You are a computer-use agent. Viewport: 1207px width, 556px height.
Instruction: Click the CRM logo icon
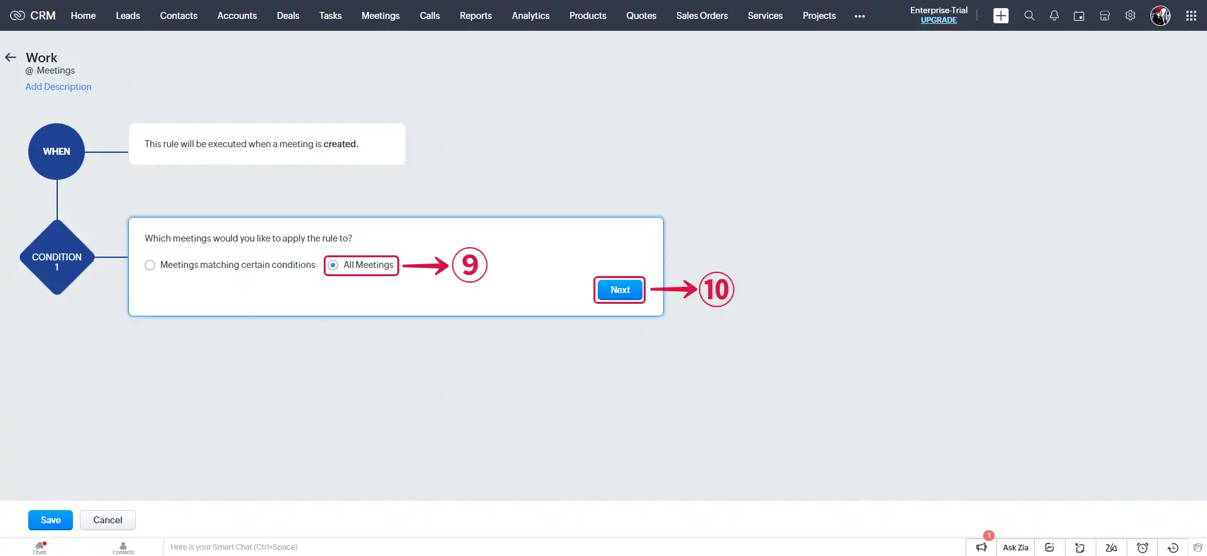tap(17, 16)
